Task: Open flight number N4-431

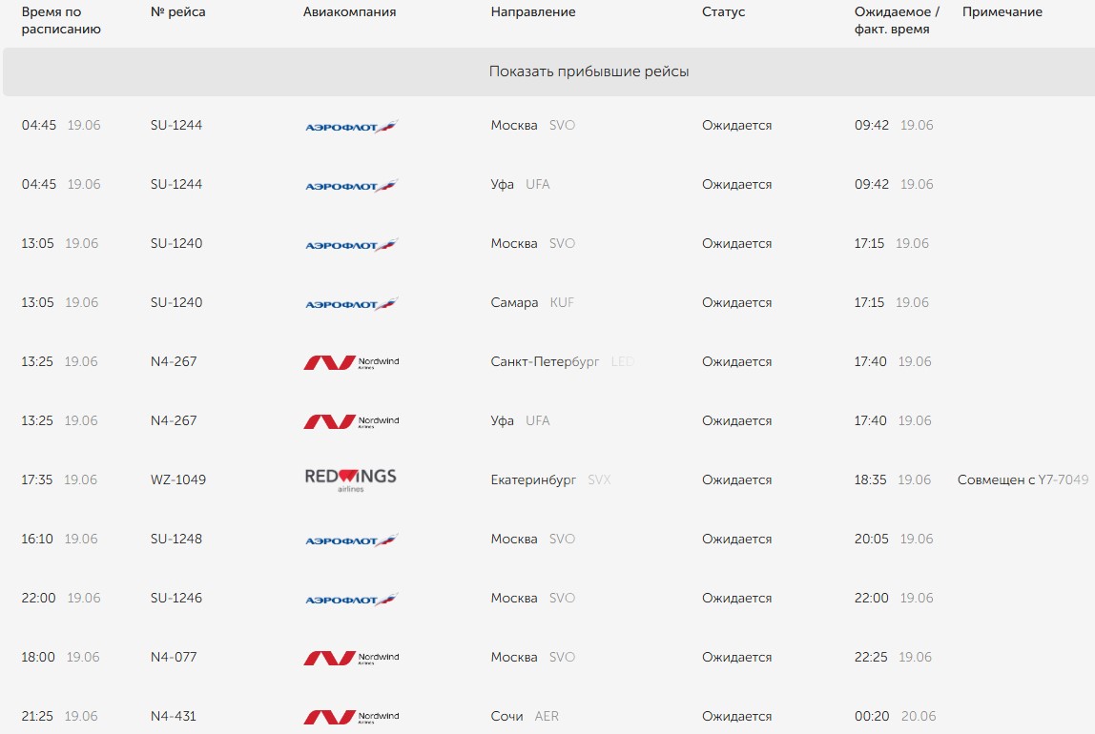Action: pyautogui.click(x=173, y=716)
